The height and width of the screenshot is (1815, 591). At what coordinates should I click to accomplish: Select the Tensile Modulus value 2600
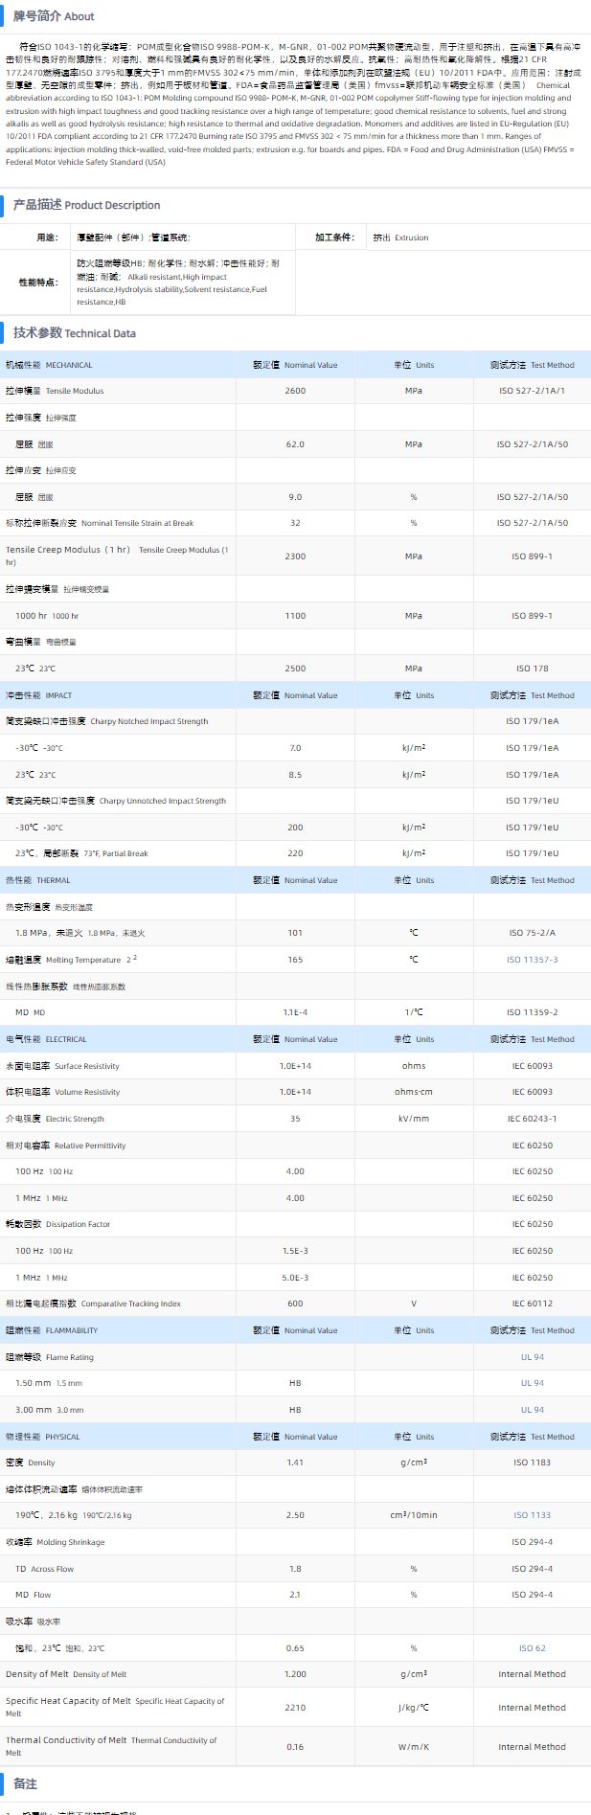pyautogui.click(x=295, y=391)
